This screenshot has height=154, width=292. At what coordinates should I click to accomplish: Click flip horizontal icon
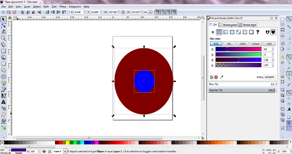(x=34, y=12)
